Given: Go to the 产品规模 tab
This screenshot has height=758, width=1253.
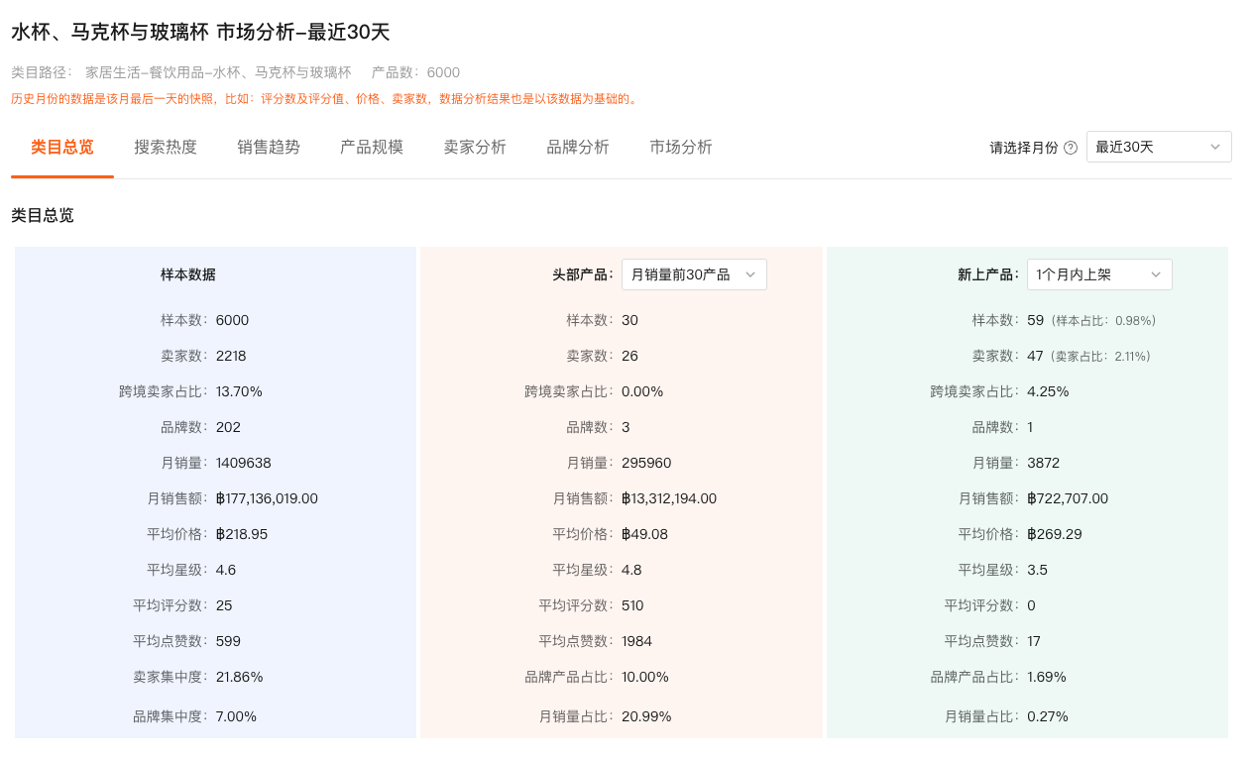Looking at the screenshot, I should pos(372,148).
